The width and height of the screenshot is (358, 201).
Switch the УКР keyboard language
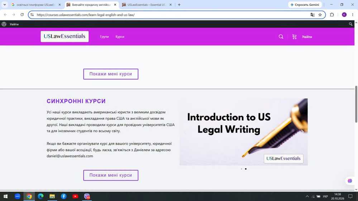point(325,196)
